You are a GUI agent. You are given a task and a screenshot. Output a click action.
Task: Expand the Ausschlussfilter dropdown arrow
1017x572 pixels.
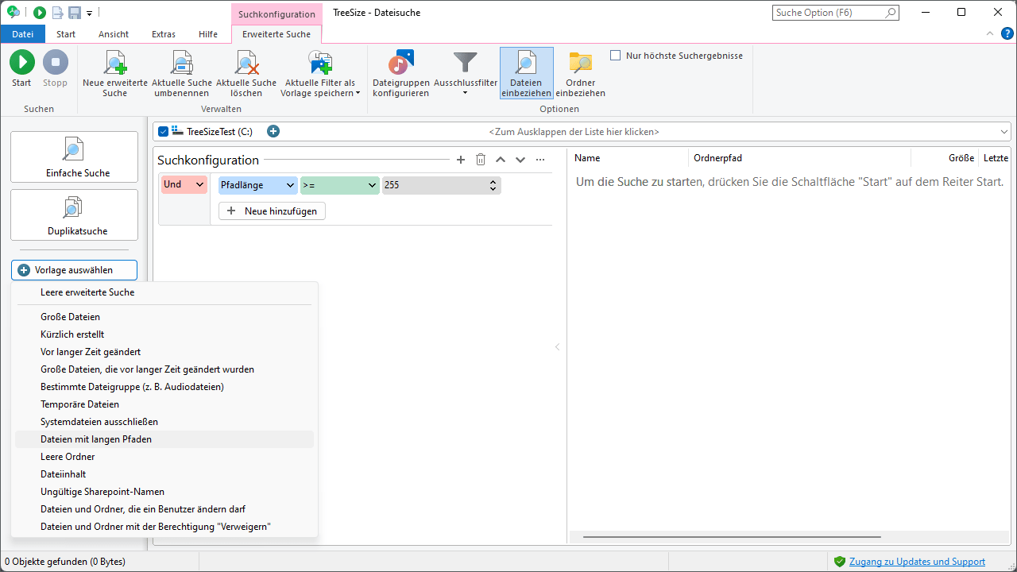click(x=465, y=93)
